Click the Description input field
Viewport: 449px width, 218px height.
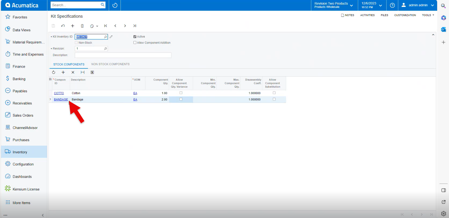click(x=123, y=55)
